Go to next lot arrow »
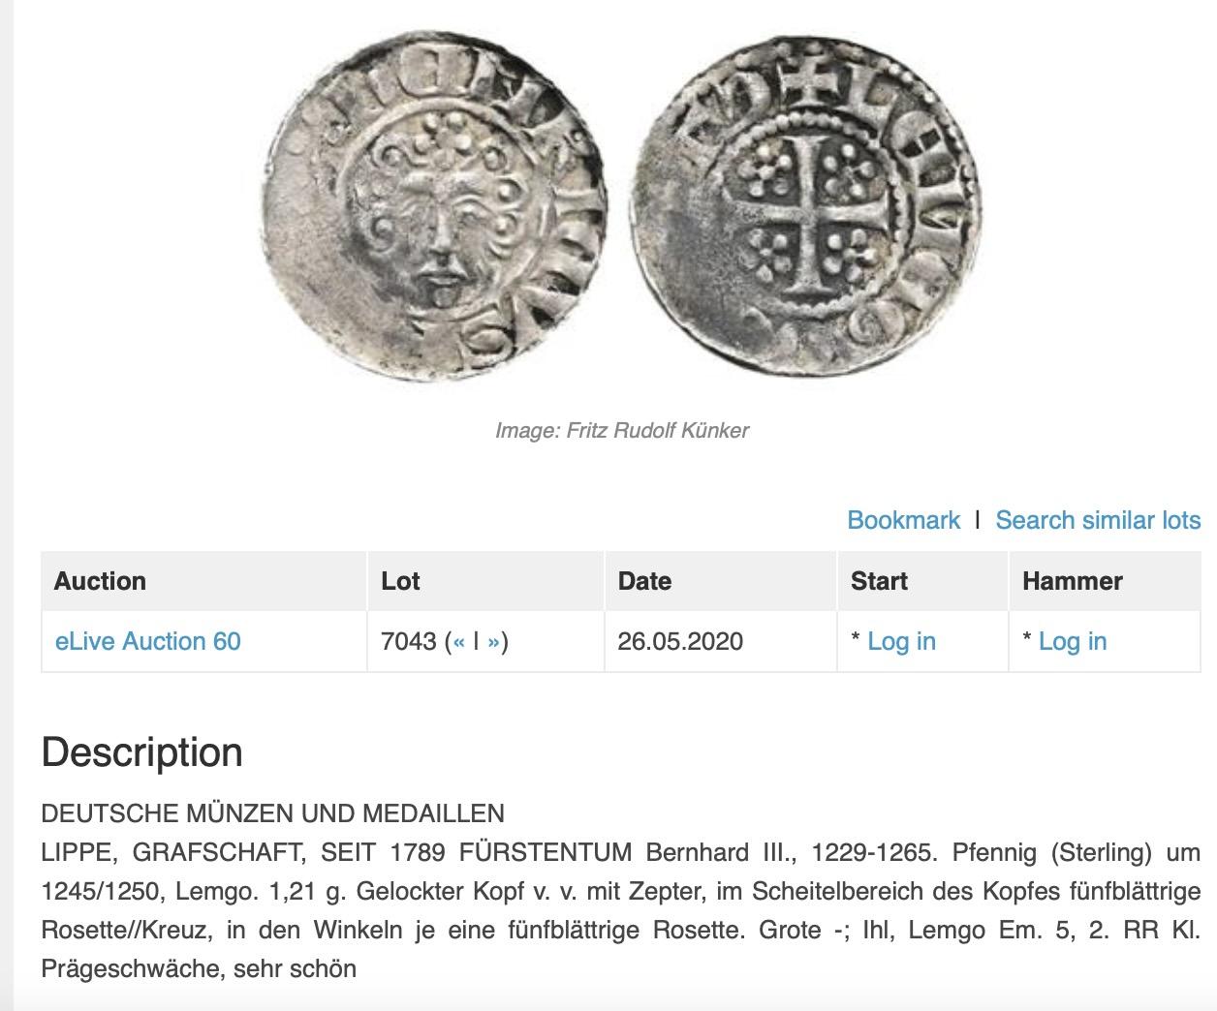Screen dimensions: 1217x1011 click(x=494, y=641)
